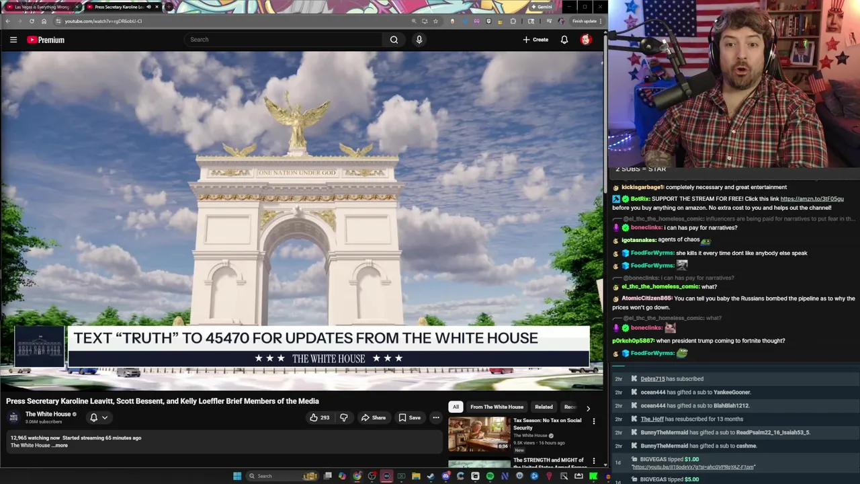This screenshot has height=484, width=860.
Task: Open the YouTube account avatar menu
Action: click(586, 40)
